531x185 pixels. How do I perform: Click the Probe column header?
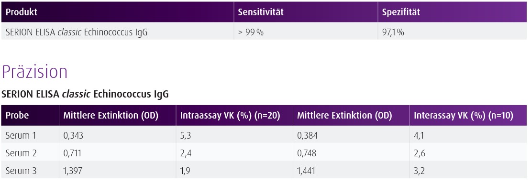click(x=17, y=116)
